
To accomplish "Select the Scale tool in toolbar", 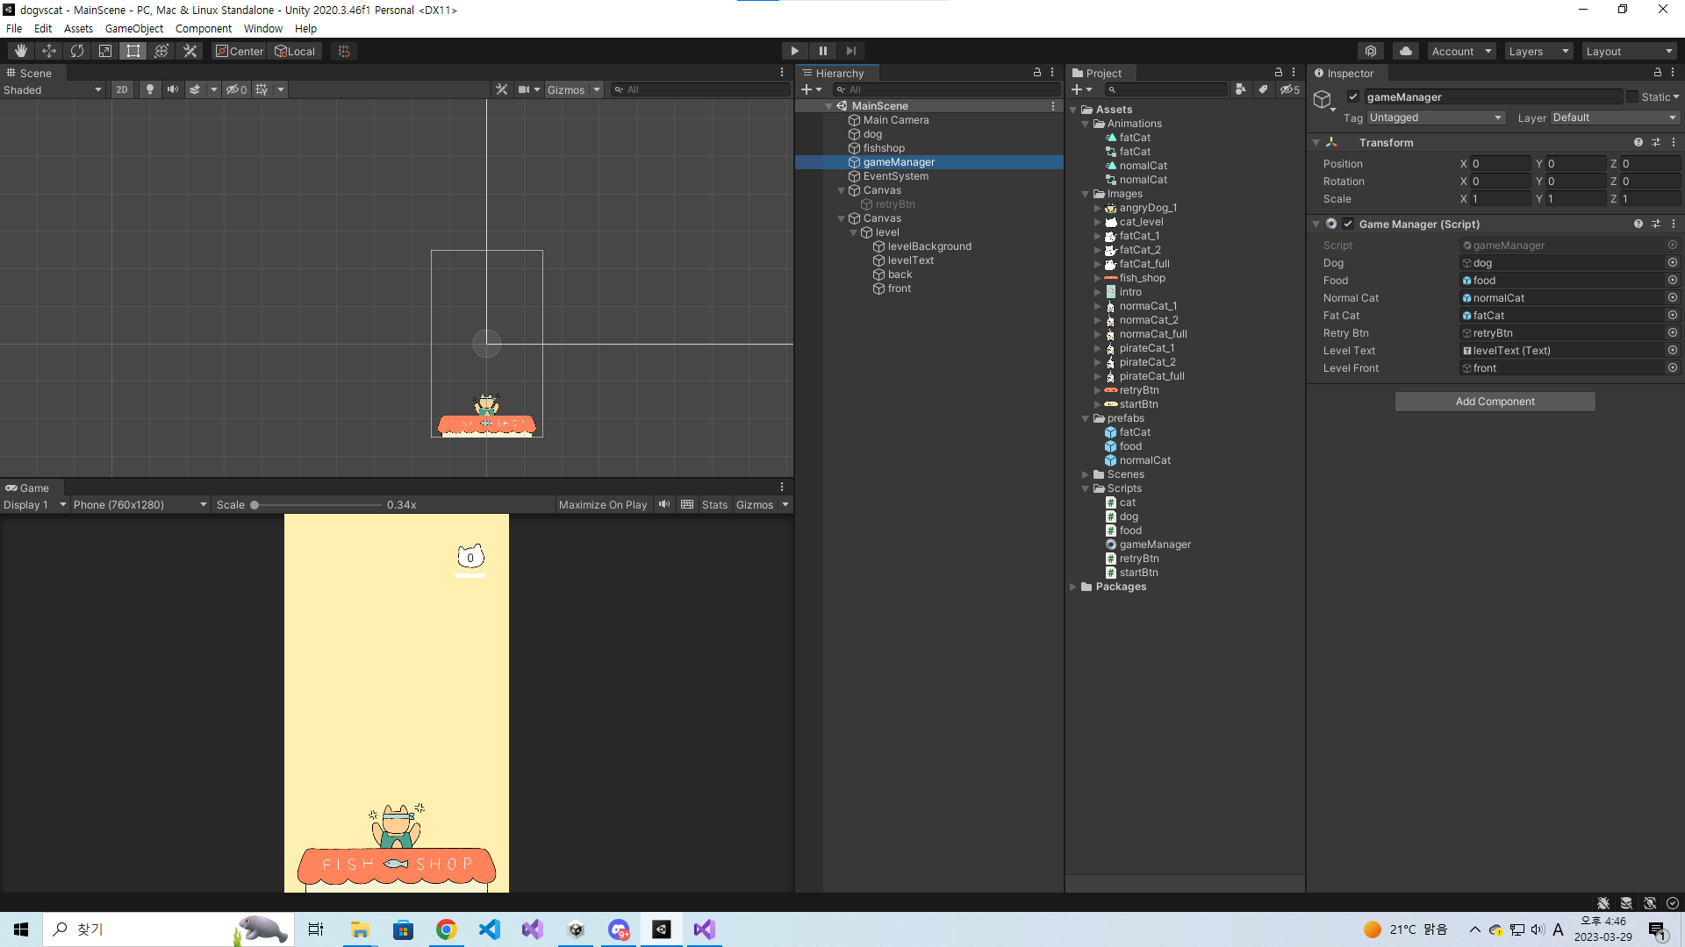I will pos(105,51).
